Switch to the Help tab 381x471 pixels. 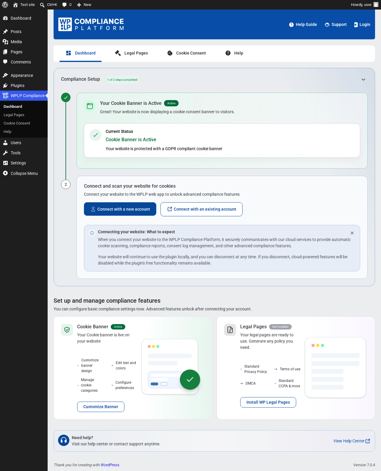(234, 53)
